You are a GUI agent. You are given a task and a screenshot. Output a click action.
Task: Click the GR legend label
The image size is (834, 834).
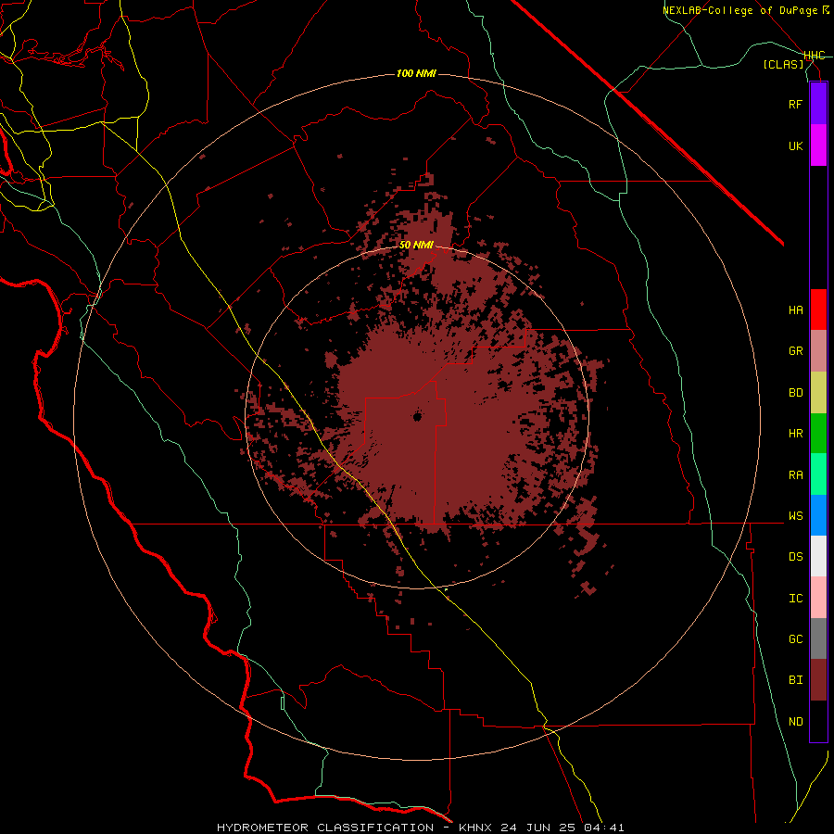click(x=795, y=351)
